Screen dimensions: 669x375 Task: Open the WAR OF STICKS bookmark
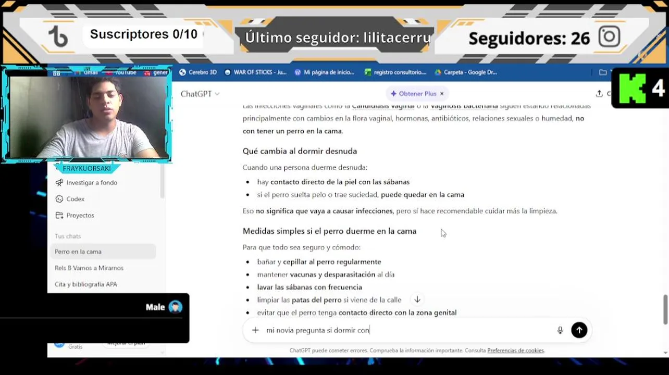(255, 72)
